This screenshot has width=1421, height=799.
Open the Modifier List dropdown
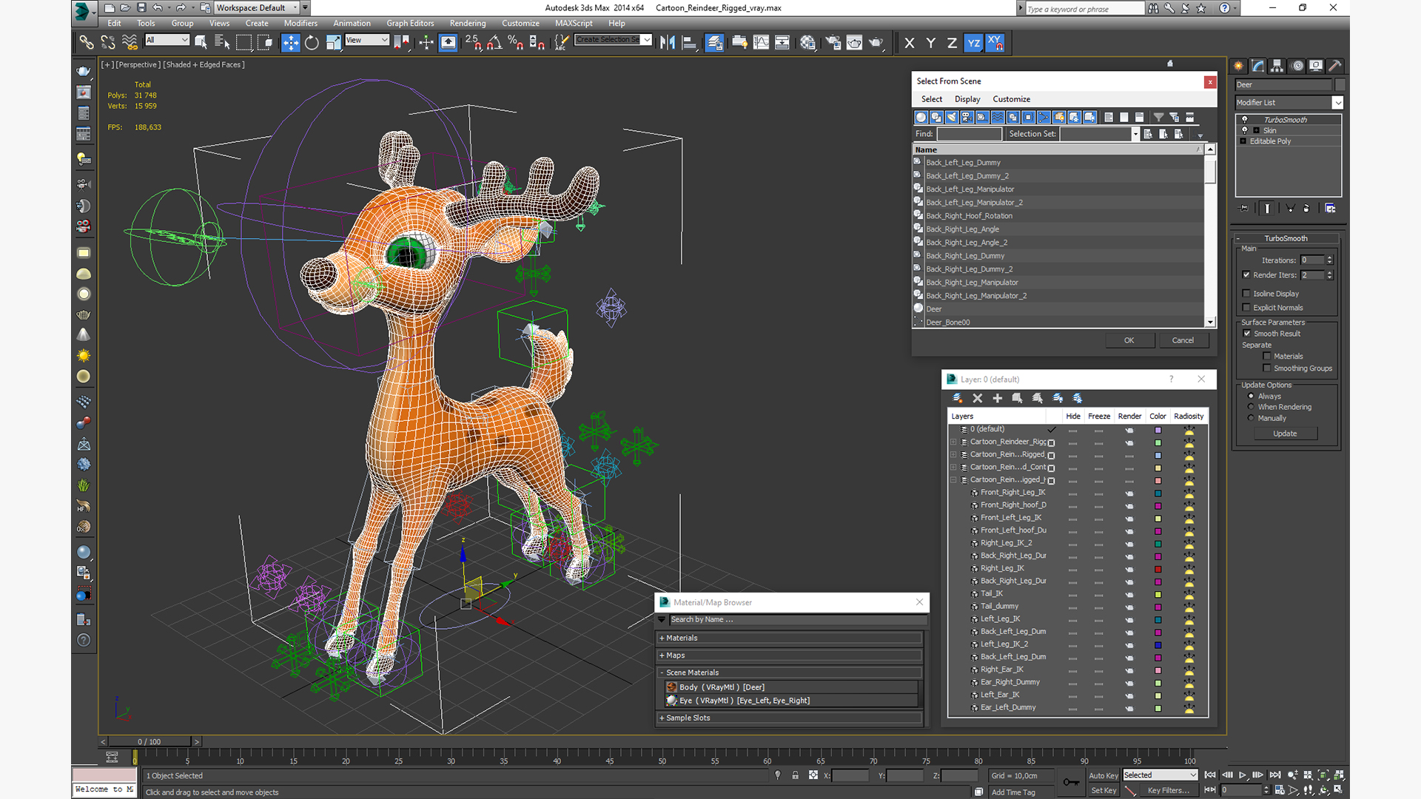point(1337,103)
